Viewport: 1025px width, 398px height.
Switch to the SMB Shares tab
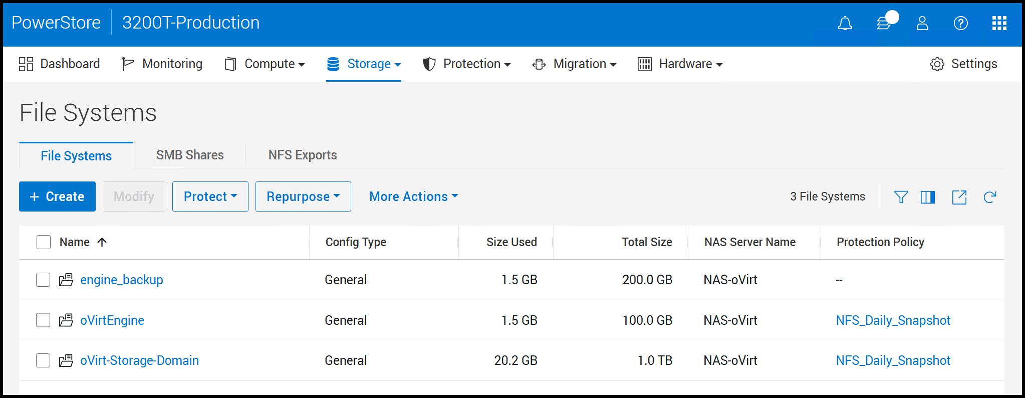(190, 155)
